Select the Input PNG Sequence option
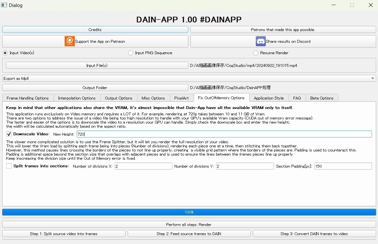 pos(131,53)
